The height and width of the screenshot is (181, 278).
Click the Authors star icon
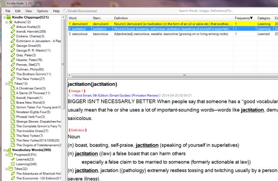click(11, 22)
